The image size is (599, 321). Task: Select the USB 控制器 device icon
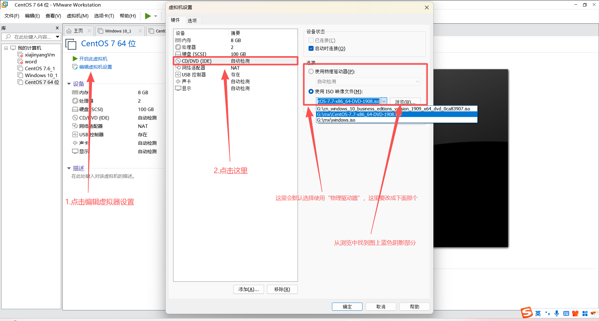coord(178,75)
